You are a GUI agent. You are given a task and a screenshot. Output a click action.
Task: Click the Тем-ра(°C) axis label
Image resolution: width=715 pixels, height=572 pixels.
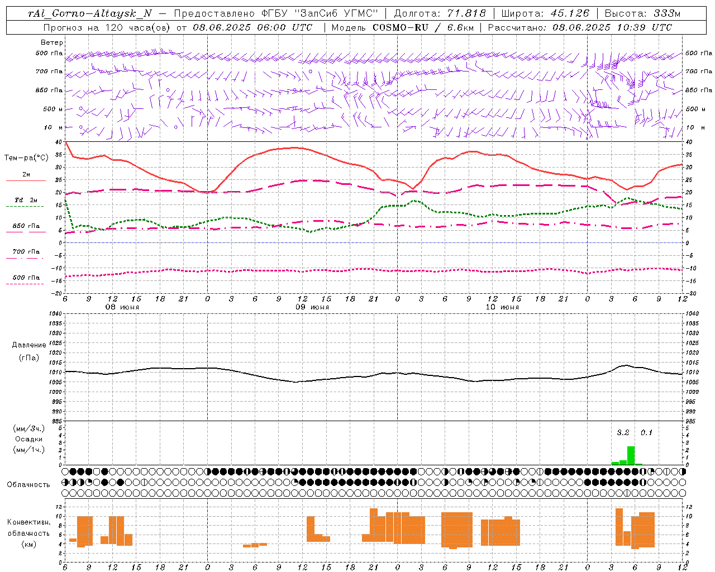coord(26,158)
